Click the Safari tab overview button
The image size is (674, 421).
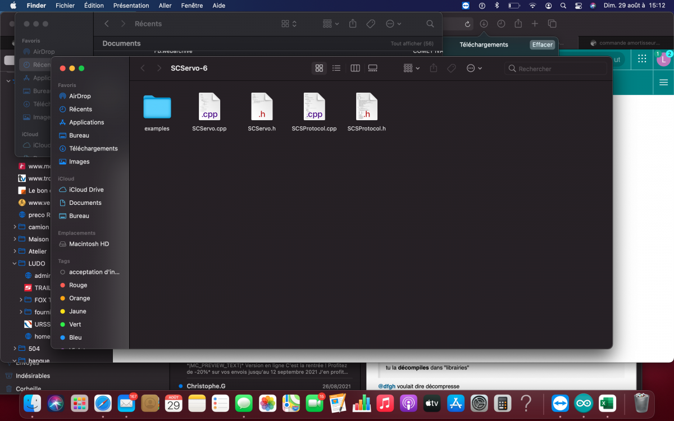coord(552,24)
